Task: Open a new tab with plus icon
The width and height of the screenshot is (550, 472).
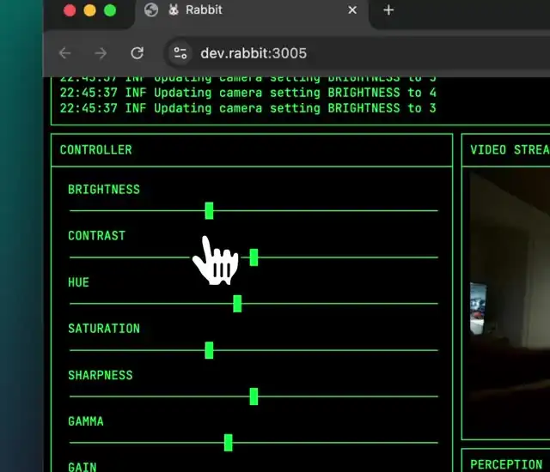Action: (x=388, y=10)
